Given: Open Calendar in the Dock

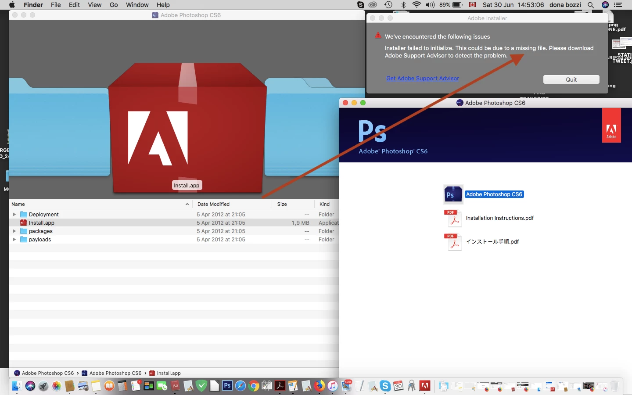Looking at the screenshot, I should 398,386.
